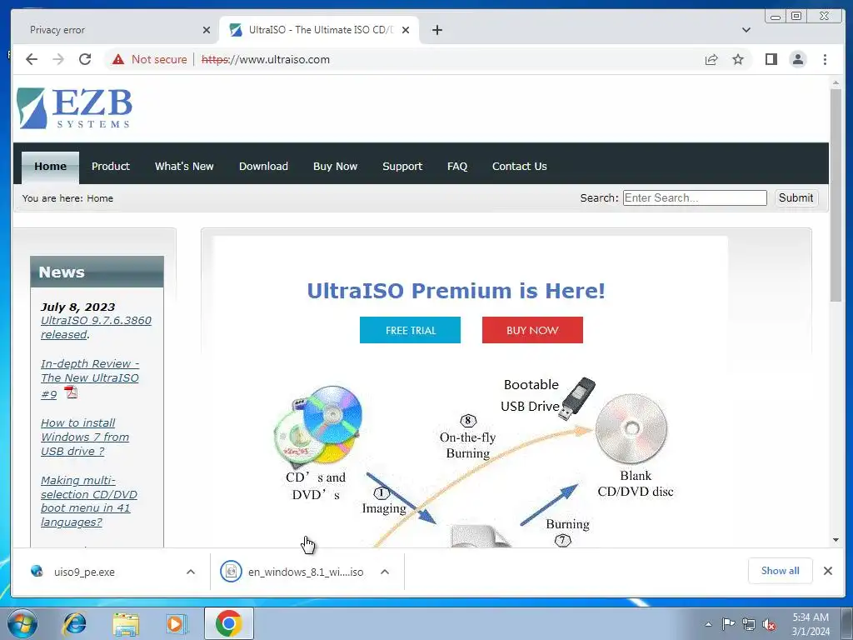The image size is (853, 640).
Task: Open downloaded uiso9_pe.exe file
Action: pyautogui.click(x=84, y=572)
